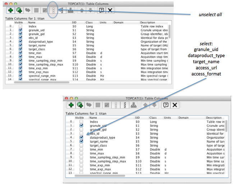Uncheck the checked target_class Visible checkbox

tap(20, 49)
